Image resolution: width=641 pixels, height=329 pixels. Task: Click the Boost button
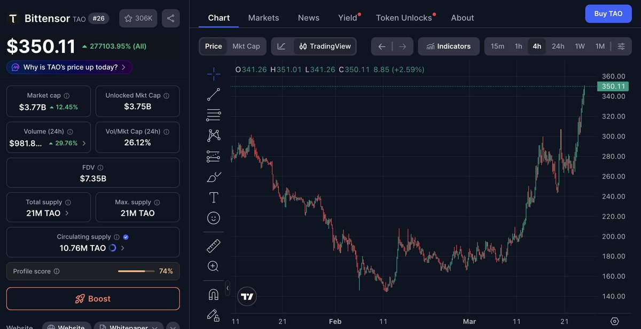click(x=93, y=299)
